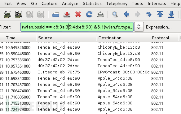Click inside the wlan.bssid filter field

pos(77,27)
